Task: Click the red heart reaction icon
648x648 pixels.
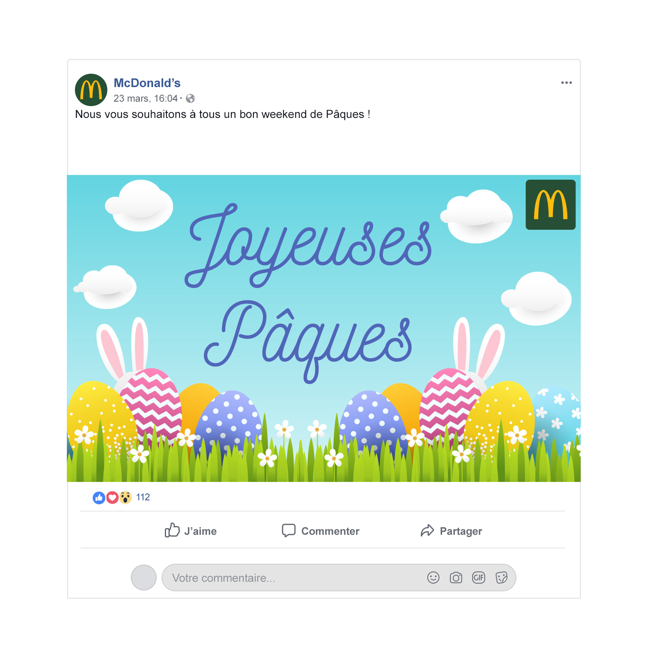Action: 112,497
